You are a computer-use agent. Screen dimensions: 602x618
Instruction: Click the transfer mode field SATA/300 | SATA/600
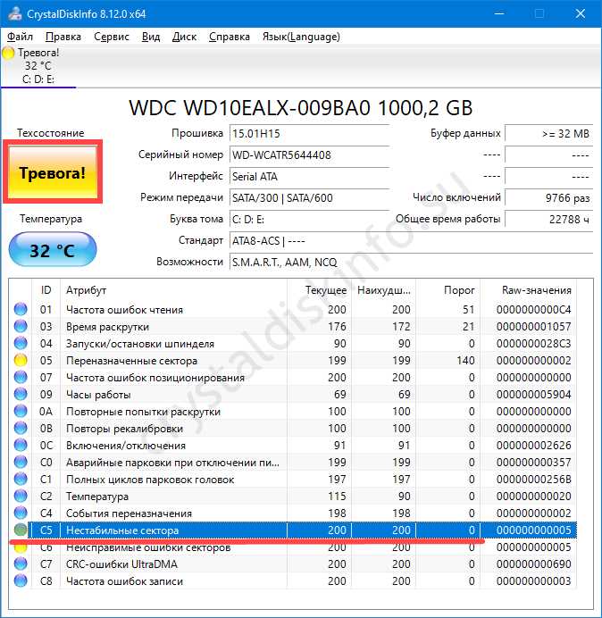309,197
